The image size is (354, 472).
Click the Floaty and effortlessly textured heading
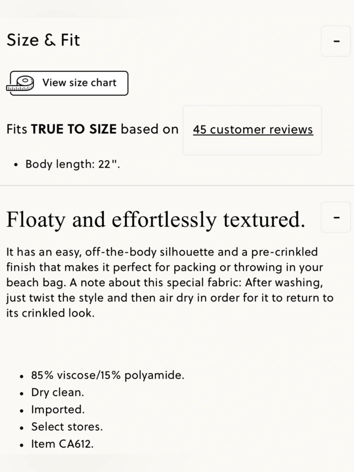156,220
